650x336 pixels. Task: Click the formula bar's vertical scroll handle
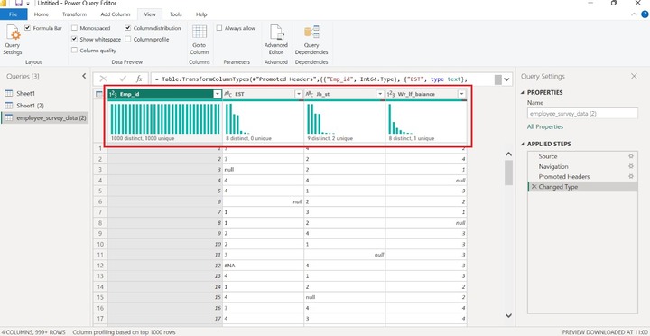[x=497, y=79]
